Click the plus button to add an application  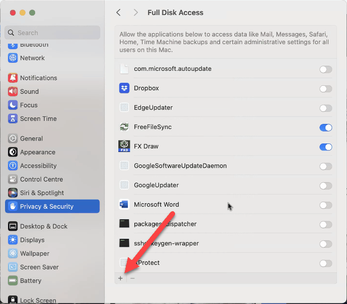[120, 278]
